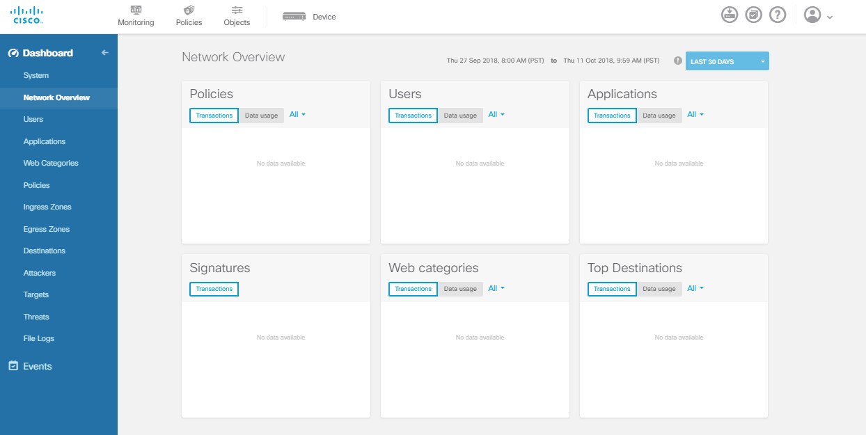Open the All filter dropdown in Applications widget
Image resolution: width=866 pixels, height=435 pixels.
coord(695,114)
